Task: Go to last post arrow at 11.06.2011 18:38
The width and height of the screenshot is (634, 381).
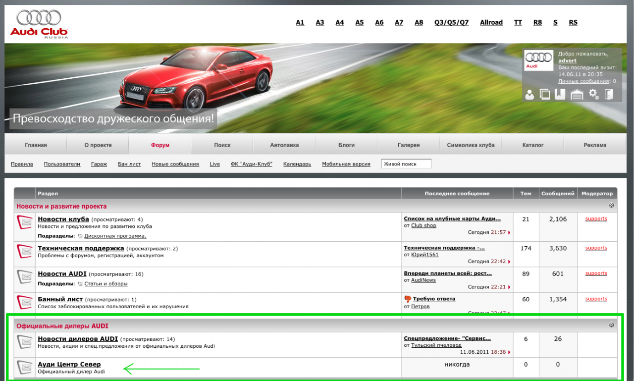Action: click(509, 352)
